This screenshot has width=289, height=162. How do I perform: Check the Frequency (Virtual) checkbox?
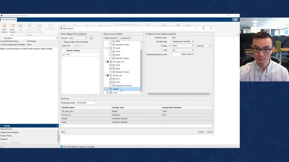[x=111, y=85]
